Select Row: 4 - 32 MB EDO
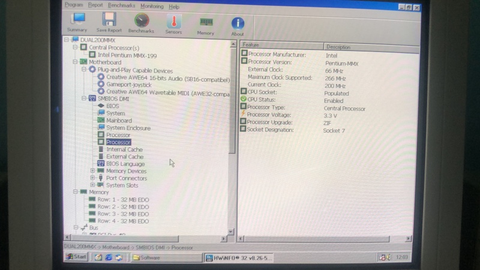Screen dimensions: 480x270 pyautogui.click(x=123, y=221)
